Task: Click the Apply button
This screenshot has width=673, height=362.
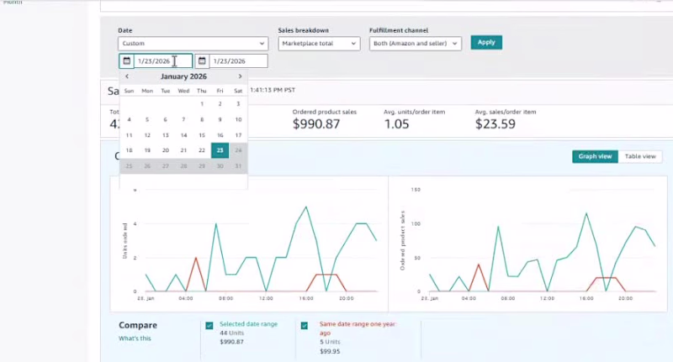Action: tap(486, 42)
